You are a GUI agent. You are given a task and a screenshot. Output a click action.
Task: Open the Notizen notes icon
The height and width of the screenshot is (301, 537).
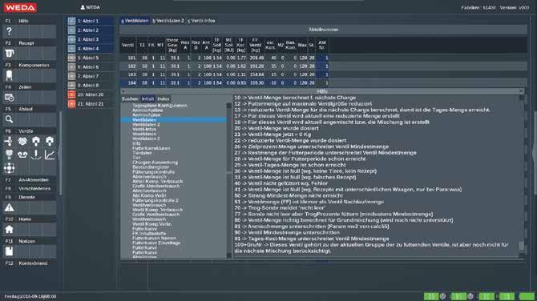10,251
